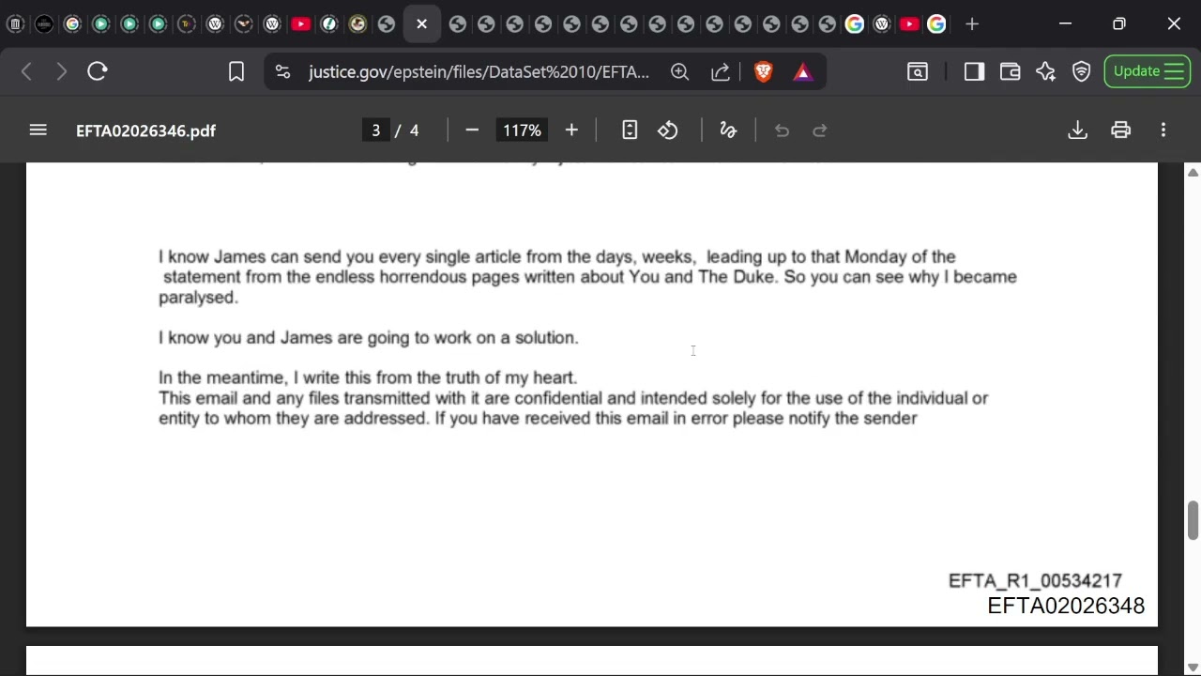Screen dimensions: 1201x676
Task: Open Brave VPN shield
Action: (x=1081, y=71)
